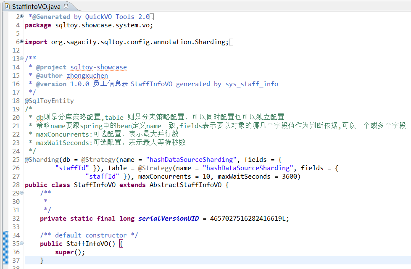Click underlined 'sqltoy-showcase' text
This screenshot has width=411, height=269.
tap(99, 67)
